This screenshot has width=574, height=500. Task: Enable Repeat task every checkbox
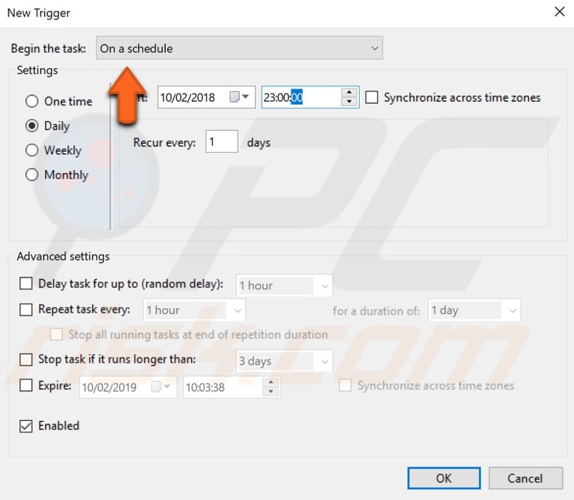[x=26, y=310]
